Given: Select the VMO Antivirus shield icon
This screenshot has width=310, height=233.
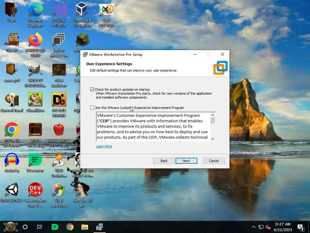Looking at the screenshot, I should coord(59,195).
